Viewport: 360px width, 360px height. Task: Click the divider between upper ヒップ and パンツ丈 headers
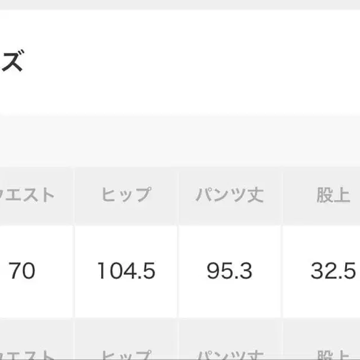click(x=178, y=195)
